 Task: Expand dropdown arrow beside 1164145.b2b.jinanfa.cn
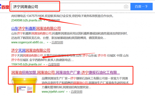click(44, 64)
